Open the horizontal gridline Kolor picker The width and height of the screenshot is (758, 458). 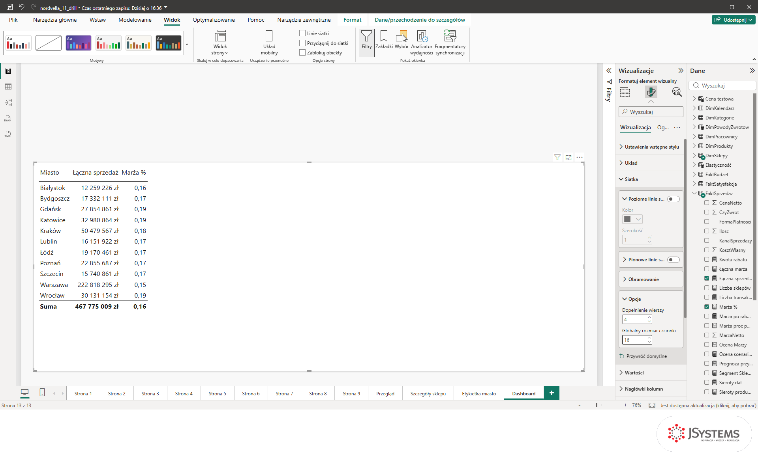coord(632,219)
